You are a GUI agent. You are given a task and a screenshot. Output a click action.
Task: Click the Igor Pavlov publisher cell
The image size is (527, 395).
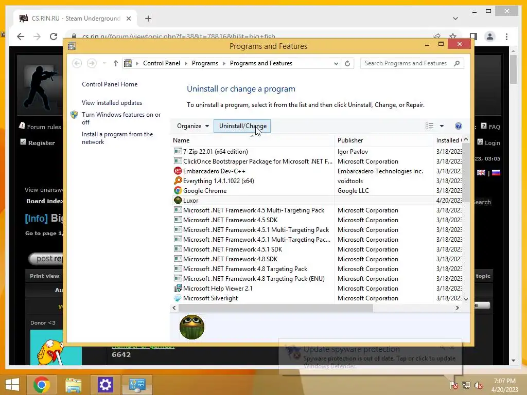(353, 152)
